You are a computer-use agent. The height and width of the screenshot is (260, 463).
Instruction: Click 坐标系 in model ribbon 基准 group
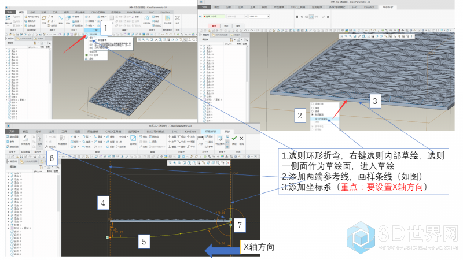52,25
